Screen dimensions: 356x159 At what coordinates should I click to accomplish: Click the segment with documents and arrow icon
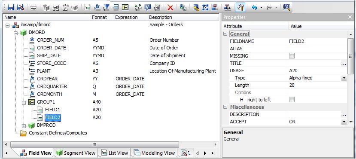click(x=65, y=7)
